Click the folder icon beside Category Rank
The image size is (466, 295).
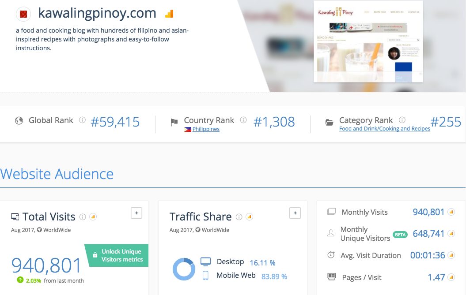(x=329, y=122)
